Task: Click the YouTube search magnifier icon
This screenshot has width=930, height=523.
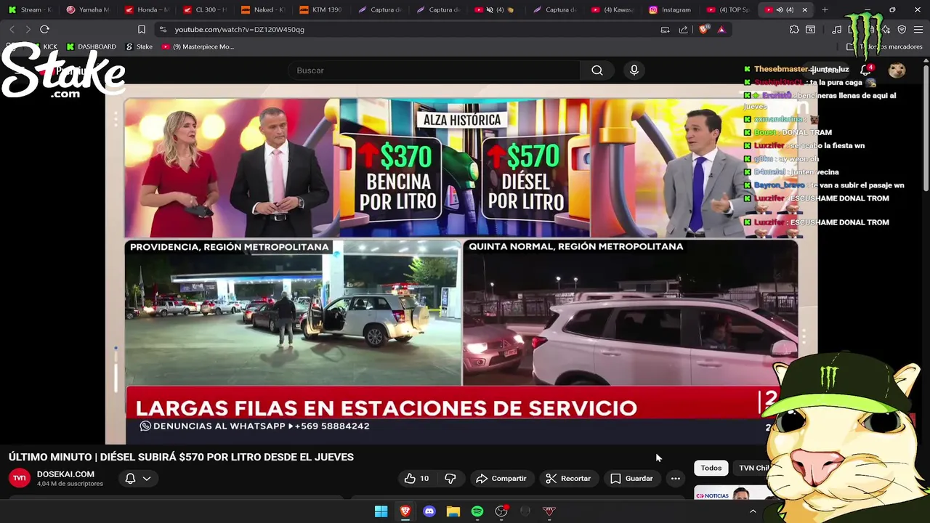Action: tap(597, 70)
